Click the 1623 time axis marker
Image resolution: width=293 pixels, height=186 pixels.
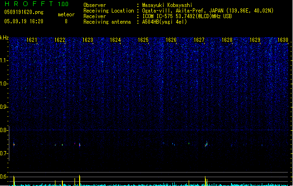click(88, 40)
